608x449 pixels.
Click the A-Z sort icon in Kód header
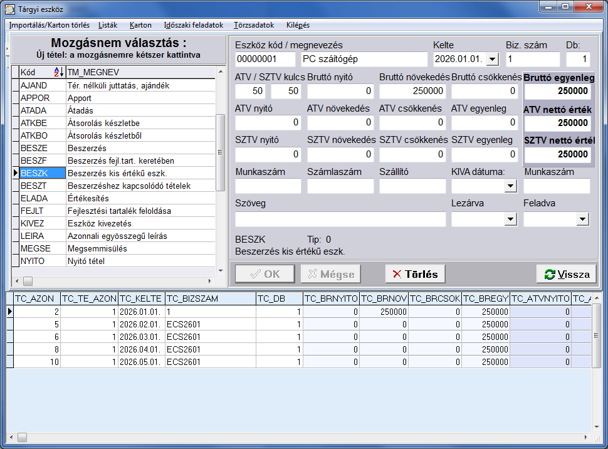click(x=58, y=71)
